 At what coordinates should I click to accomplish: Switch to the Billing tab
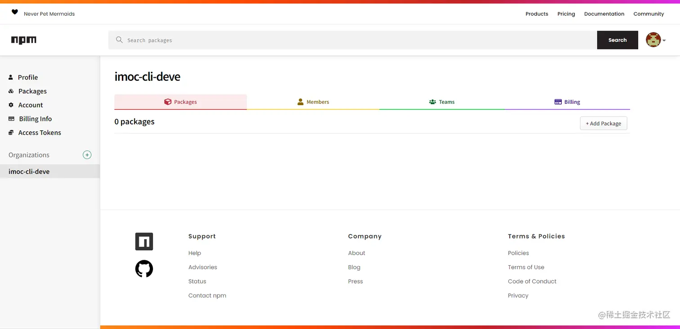568,102
